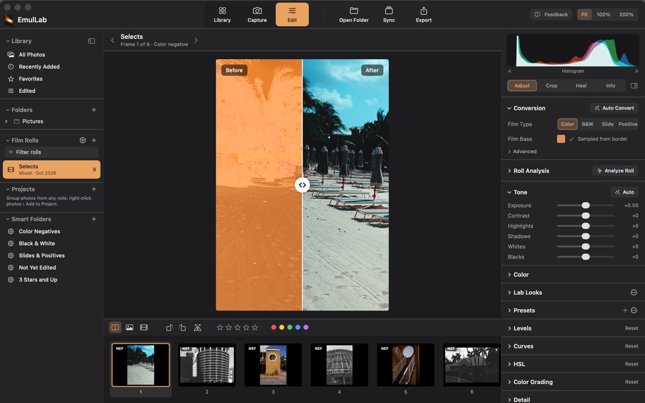This screenshot has height=403, width=645.
Task: Set film type to Color
Action: (568, 124)
